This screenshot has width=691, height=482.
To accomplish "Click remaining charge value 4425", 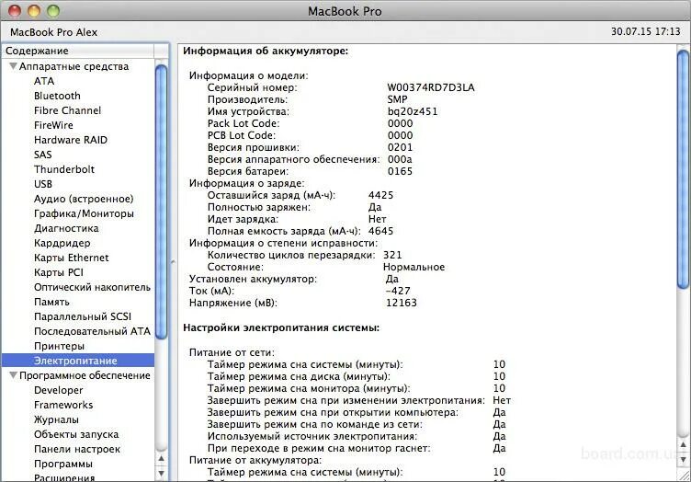I will click(380, 195).
